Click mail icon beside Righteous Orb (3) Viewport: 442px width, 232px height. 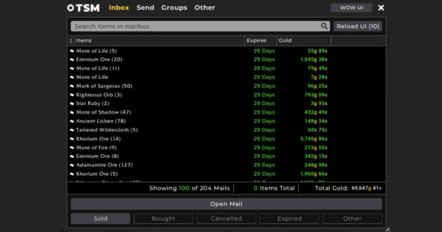[x=72, y=95]
